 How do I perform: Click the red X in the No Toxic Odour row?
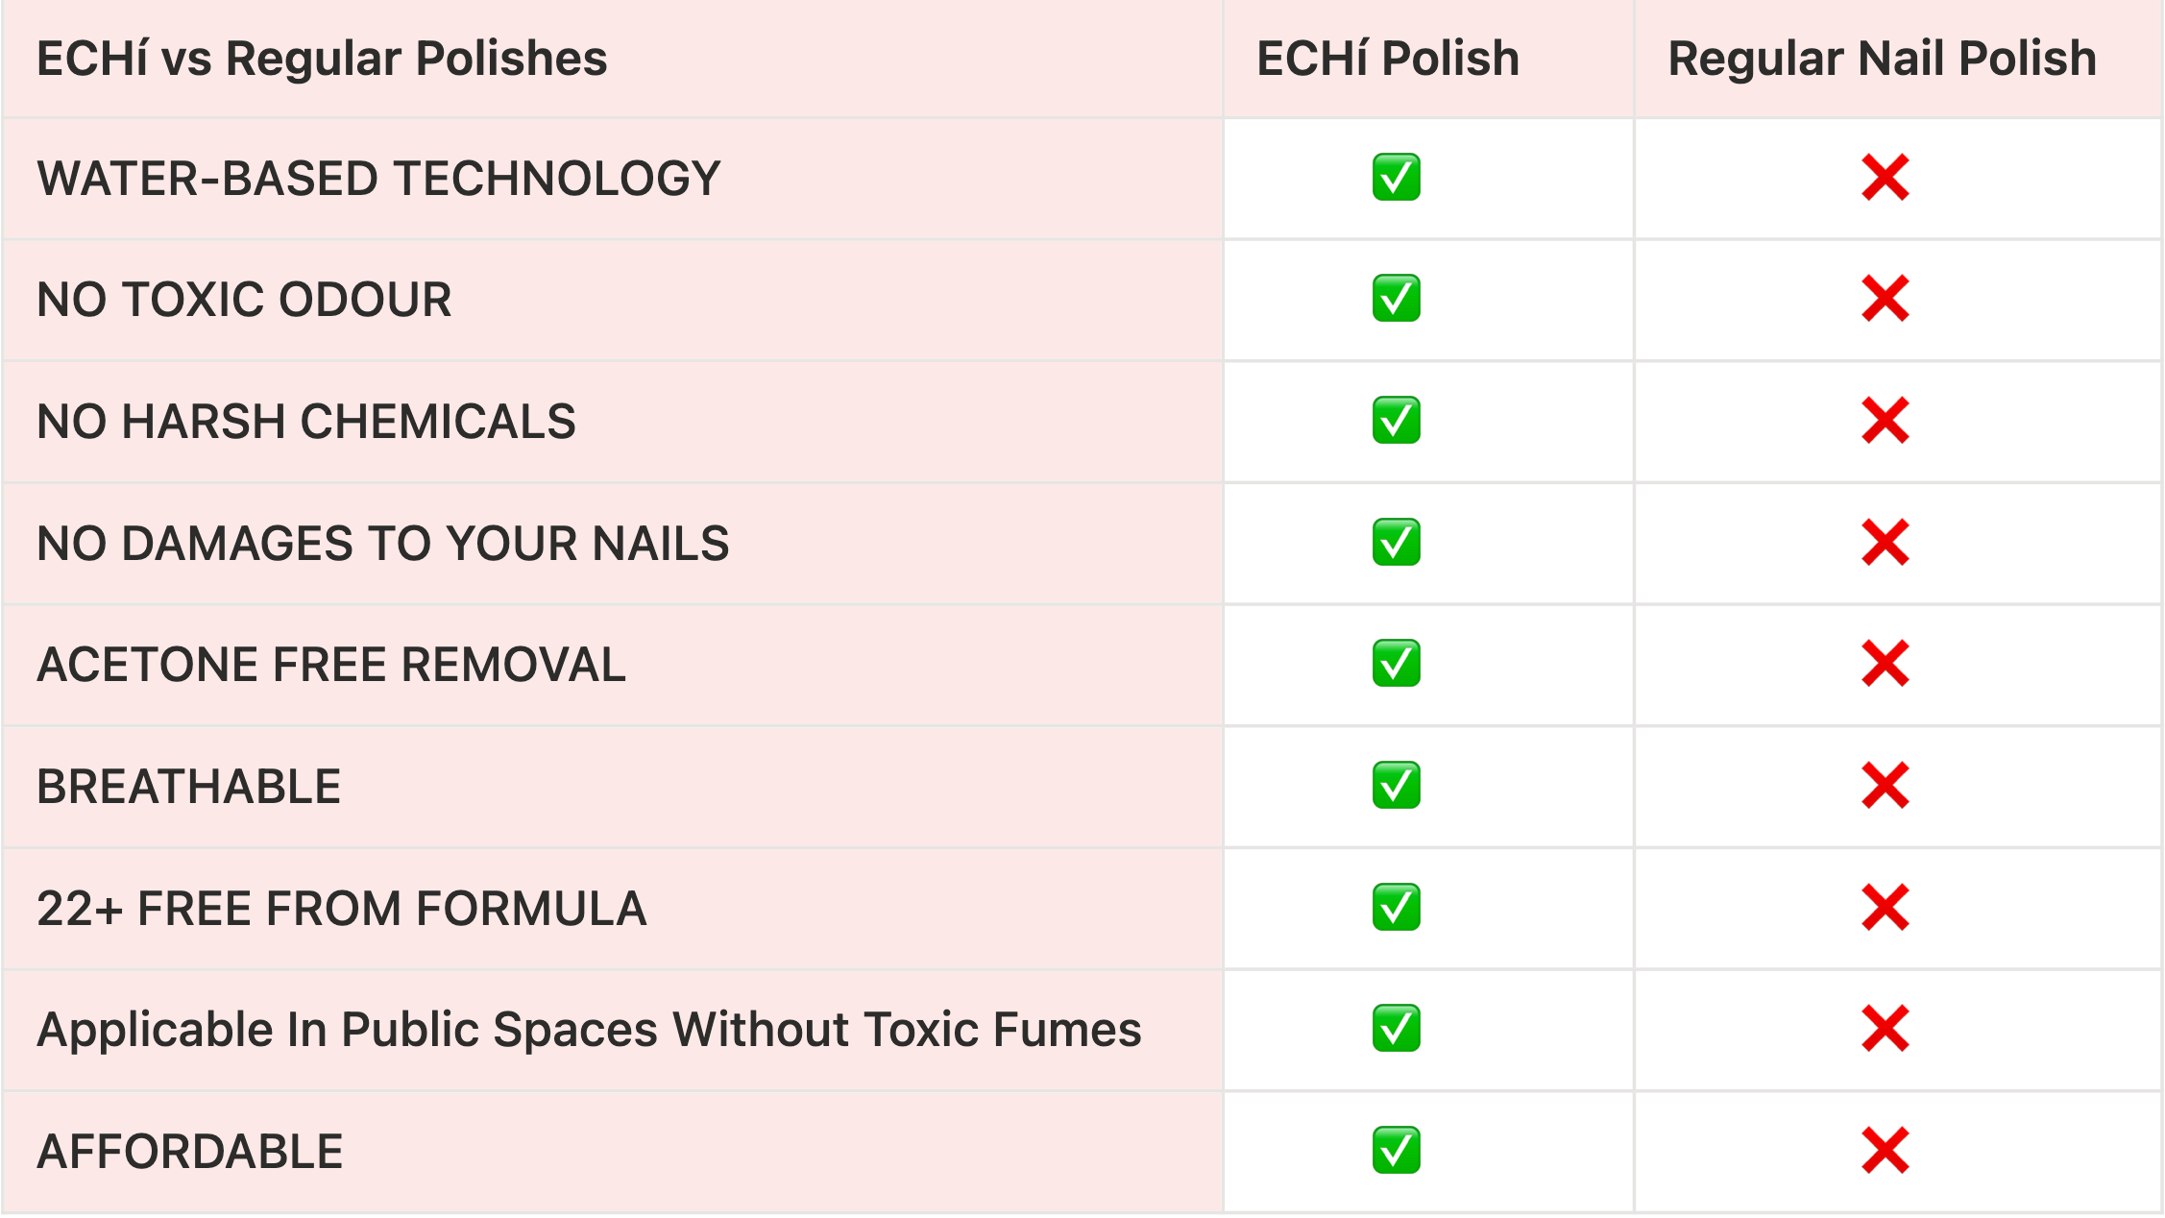coord(1885,299)
